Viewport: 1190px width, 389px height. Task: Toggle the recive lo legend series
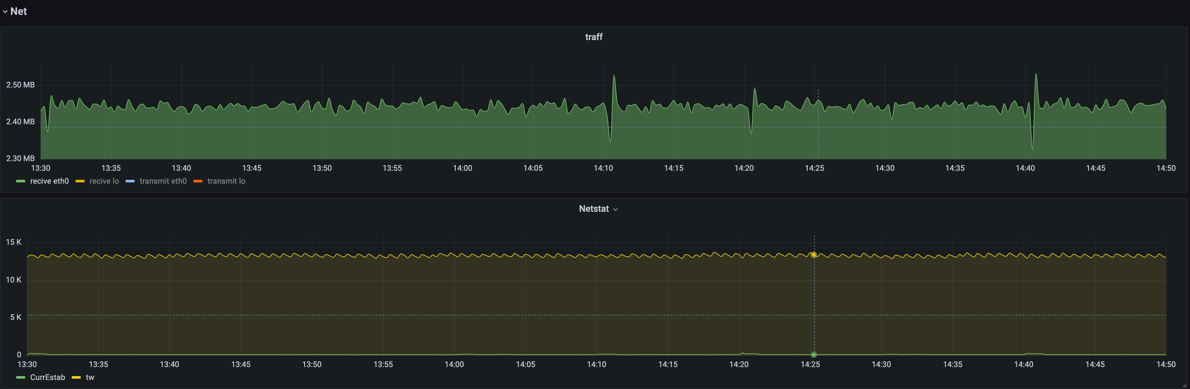pos(104,181)
